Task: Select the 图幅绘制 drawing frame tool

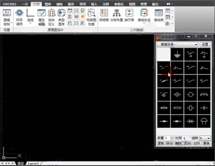Action: (7, 17)
